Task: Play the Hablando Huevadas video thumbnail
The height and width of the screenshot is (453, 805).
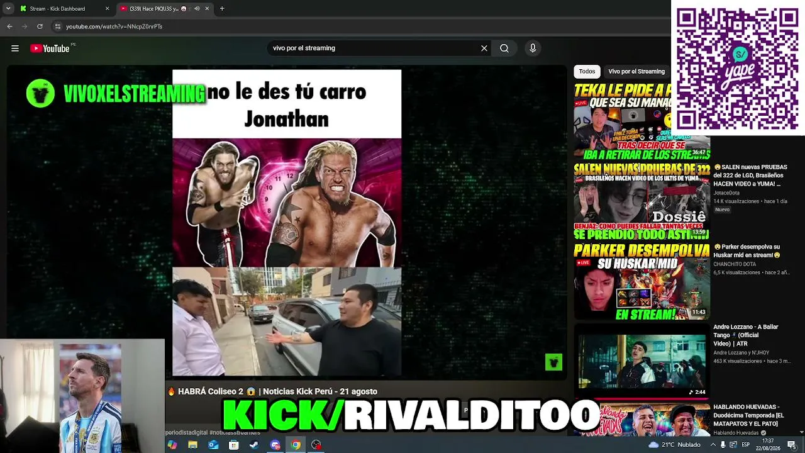Action: 641,420
